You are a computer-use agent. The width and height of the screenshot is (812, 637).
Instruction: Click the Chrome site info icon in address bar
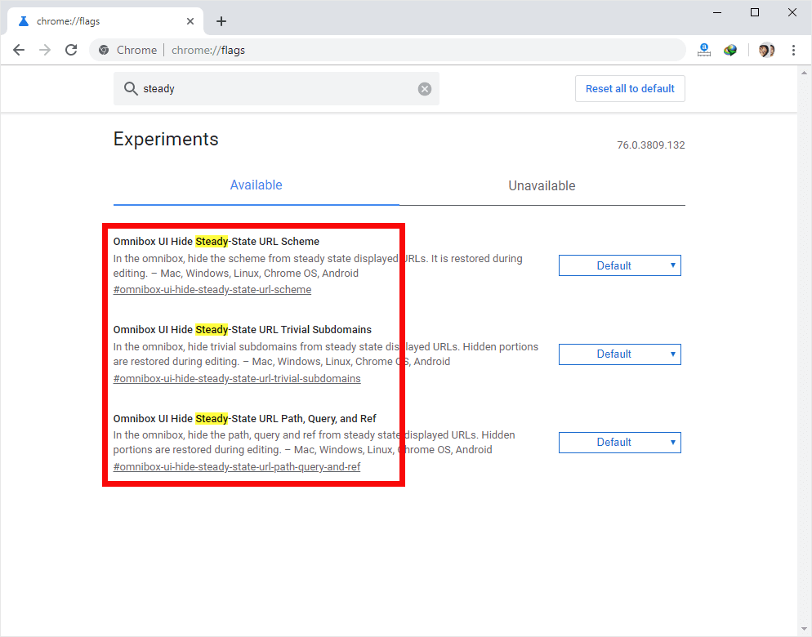pos(104,51)
